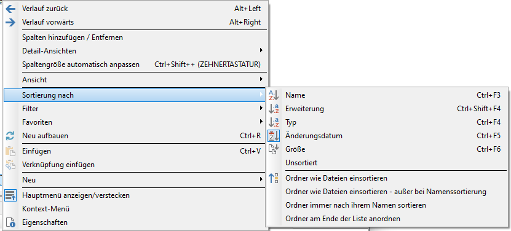Image resolution: width=511 pixels, height=231 pixels.
Task: Click the calendar sort icon beside Änderungsdatum
Action: click(x=274, y=136)
